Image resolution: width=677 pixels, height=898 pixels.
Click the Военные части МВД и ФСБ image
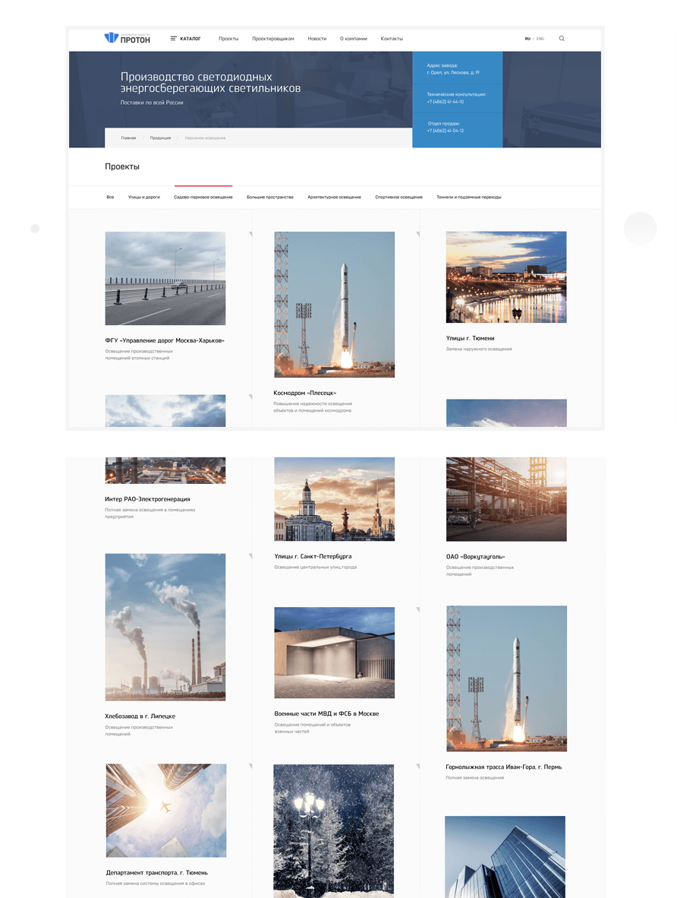334,652
